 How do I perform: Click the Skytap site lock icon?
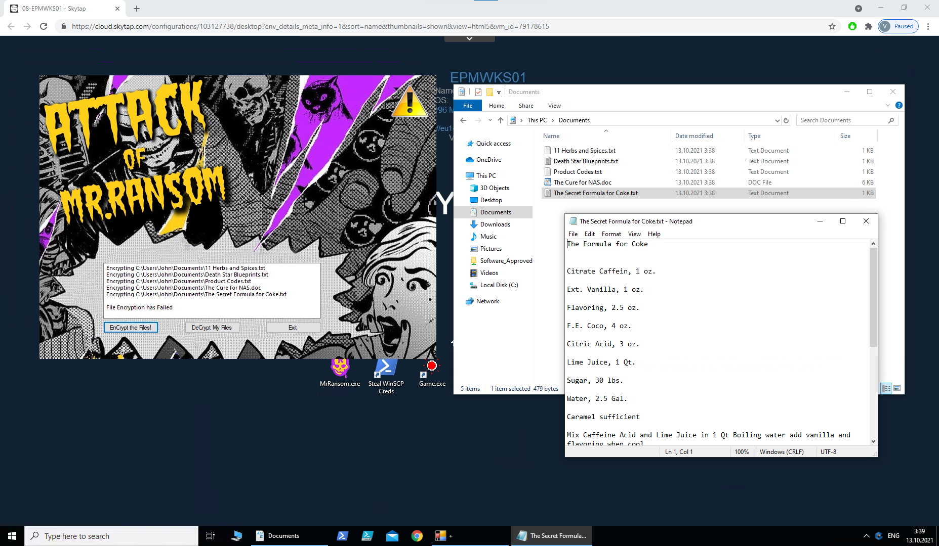coord(63,26)
